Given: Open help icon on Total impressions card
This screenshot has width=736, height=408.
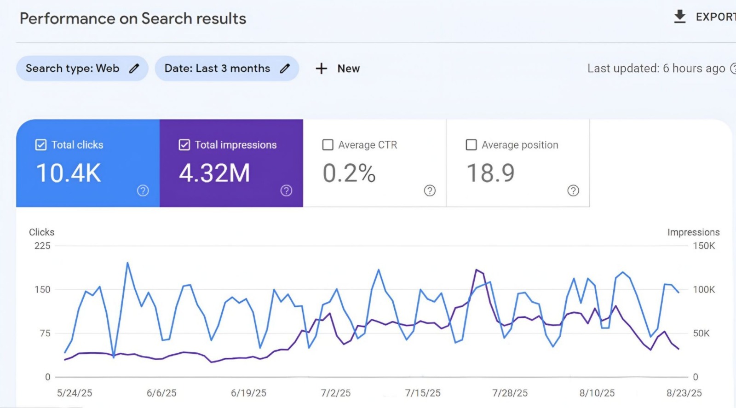Looking at the screenshot, I should [x=286, y=190].
